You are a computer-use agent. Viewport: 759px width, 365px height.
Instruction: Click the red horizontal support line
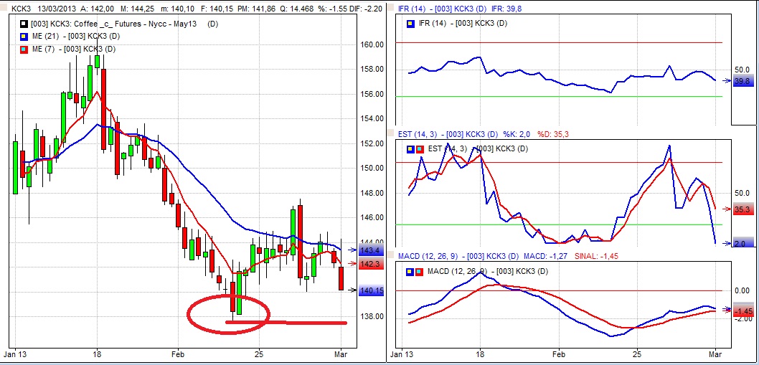[301, 323]
